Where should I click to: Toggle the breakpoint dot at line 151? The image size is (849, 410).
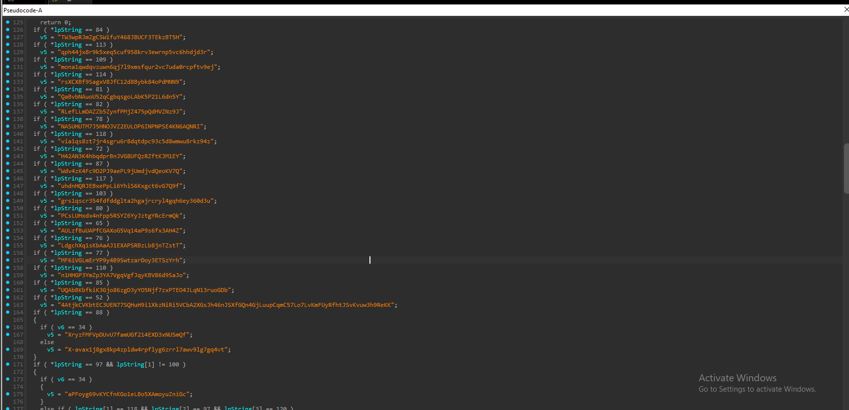click(7, 216)
